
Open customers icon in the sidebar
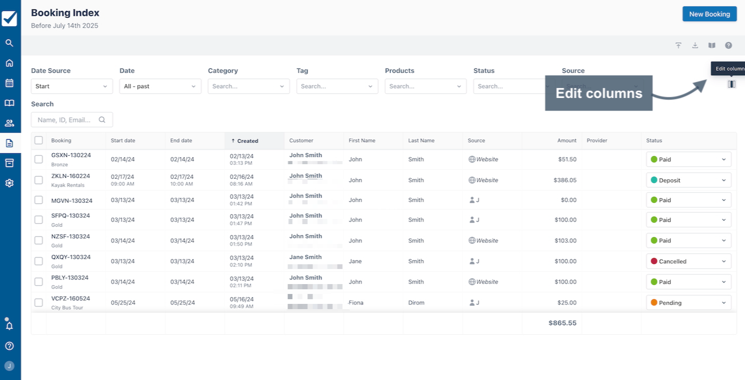[9, 124]
